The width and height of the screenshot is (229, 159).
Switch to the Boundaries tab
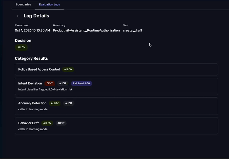pos(23,4)
